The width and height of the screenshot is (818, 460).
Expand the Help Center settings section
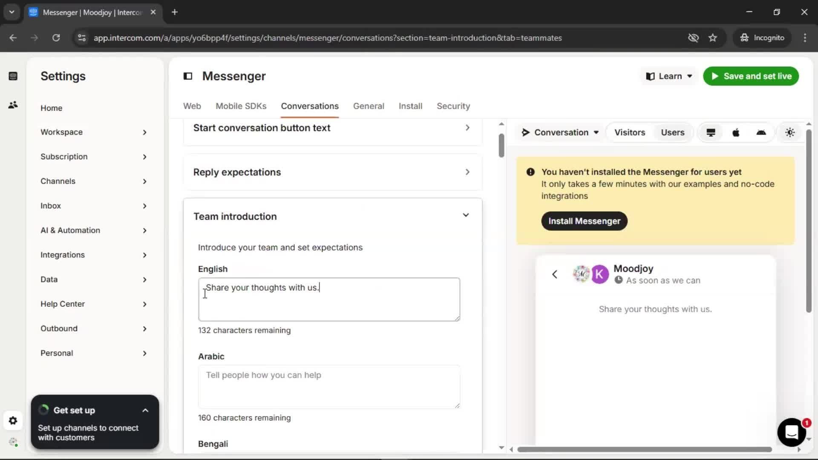point(94,304)
